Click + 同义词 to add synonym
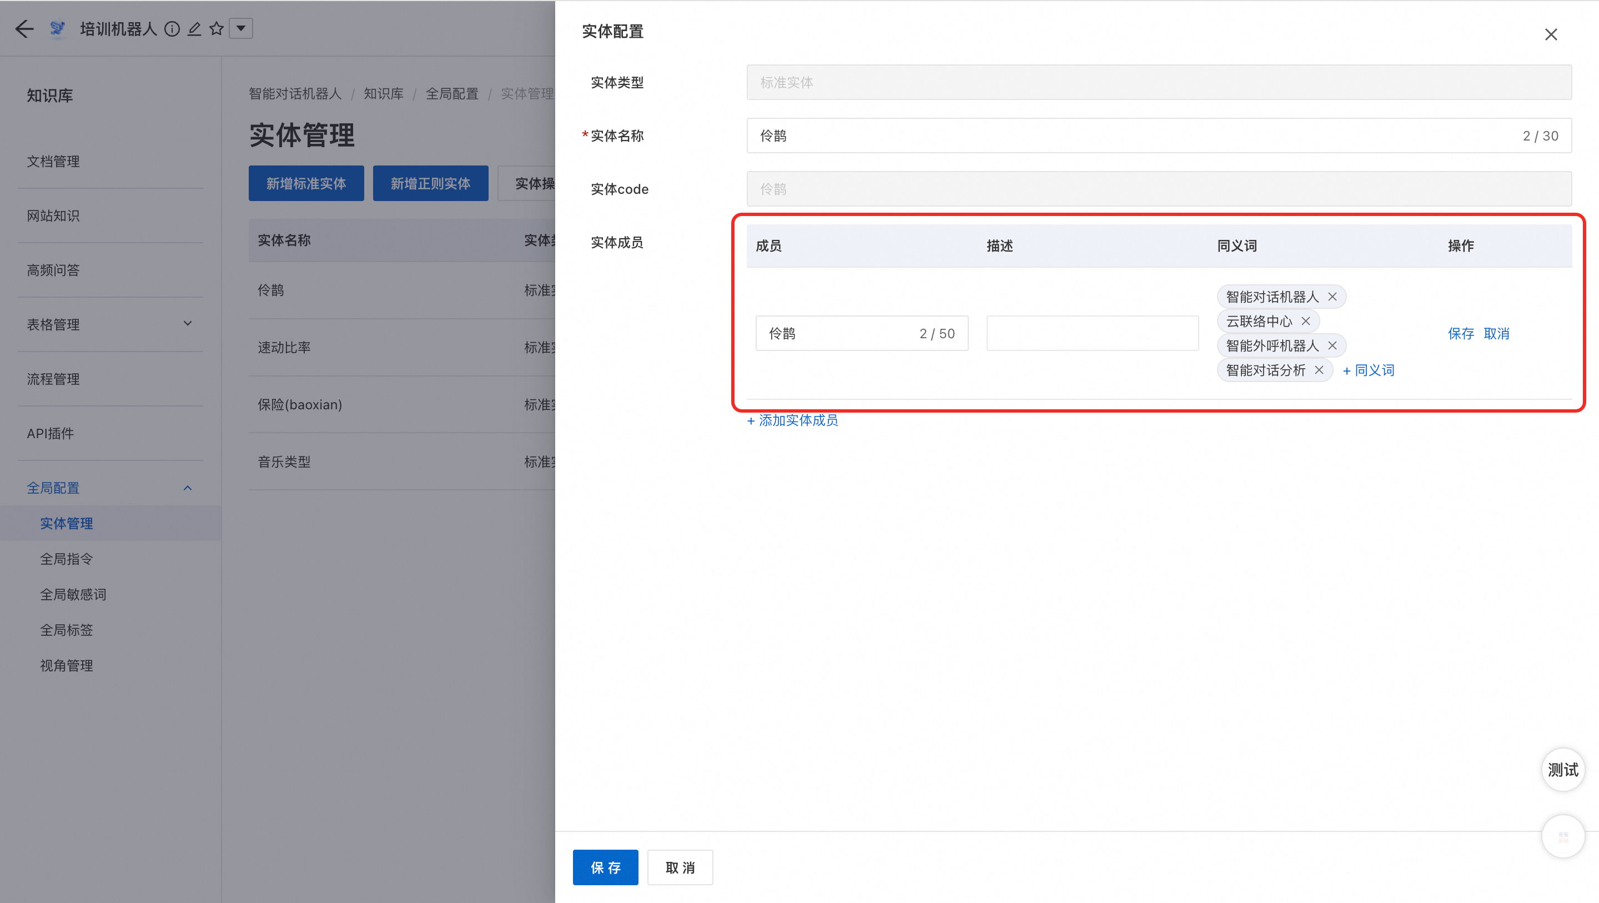The image size is (1599, 903). (x=1368, y=370)
